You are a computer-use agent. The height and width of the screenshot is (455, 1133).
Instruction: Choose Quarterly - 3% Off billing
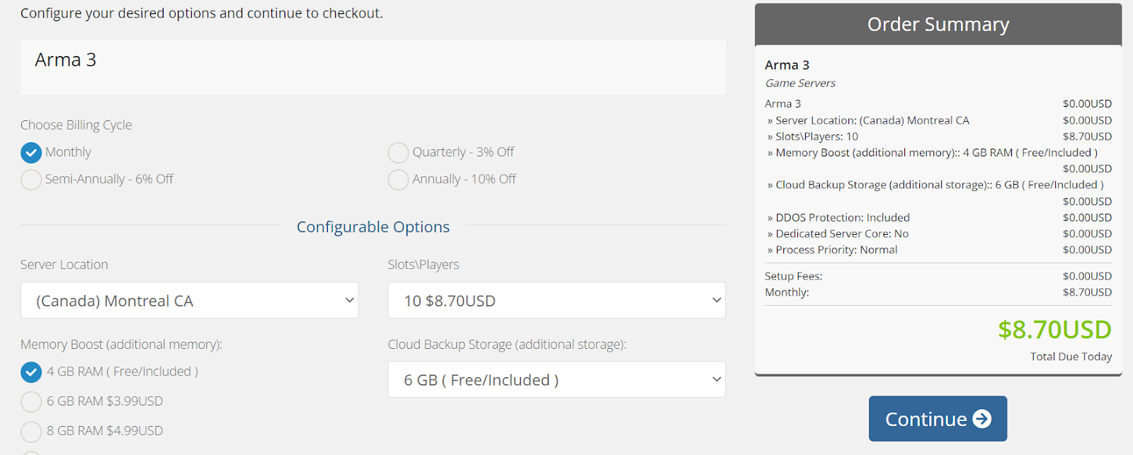(x=398, y=153)
